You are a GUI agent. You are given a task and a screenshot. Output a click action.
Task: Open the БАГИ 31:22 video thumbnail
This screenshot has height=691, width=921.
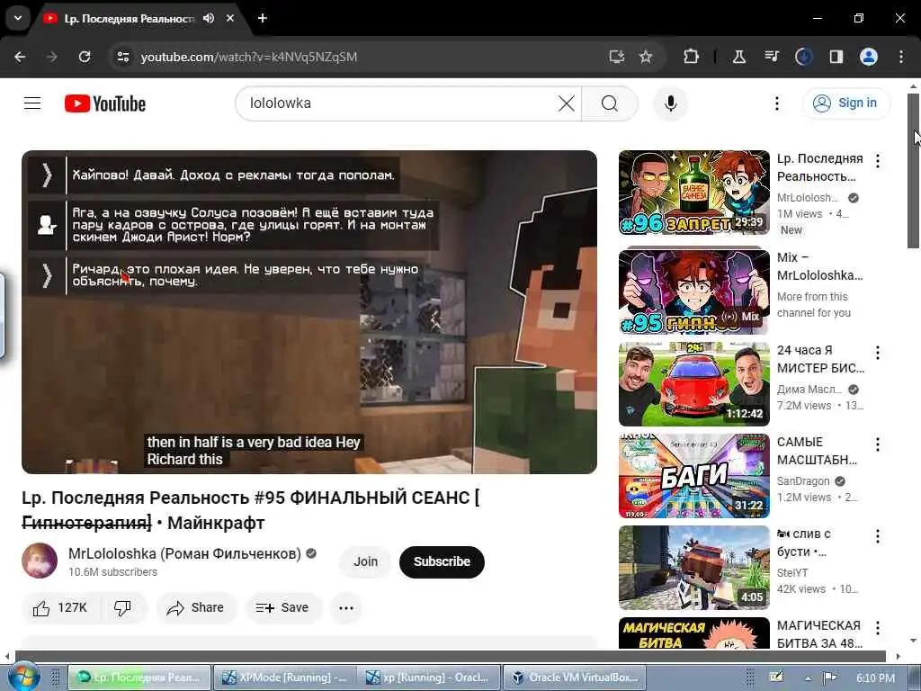pyautogui.click(x=693, y=475)
